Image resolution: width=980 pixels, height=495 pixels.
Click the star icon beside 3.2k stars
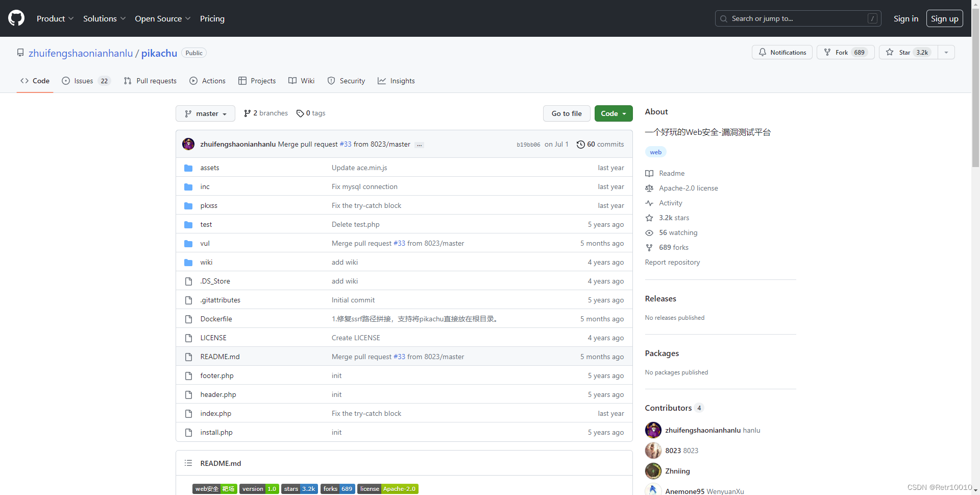(649, 218)
